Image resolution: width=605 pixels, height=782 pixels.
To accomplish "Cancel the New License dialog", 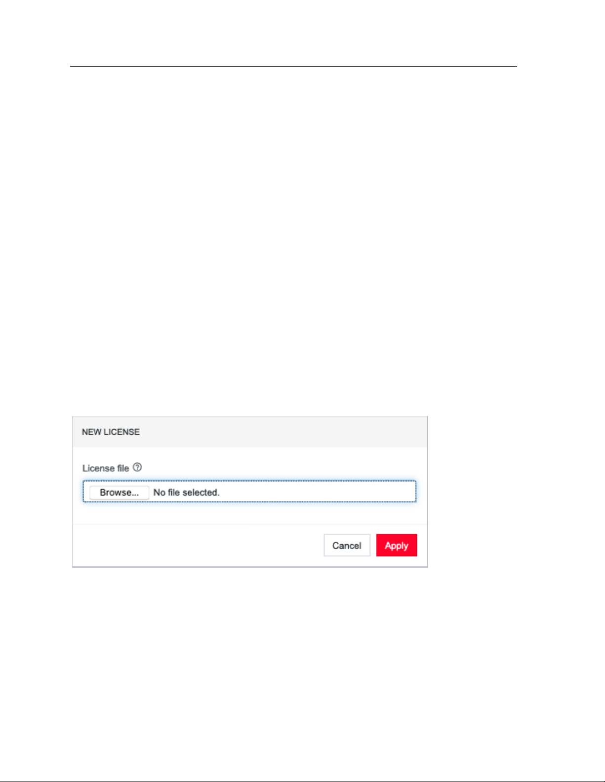I will (x=347, y=545).
